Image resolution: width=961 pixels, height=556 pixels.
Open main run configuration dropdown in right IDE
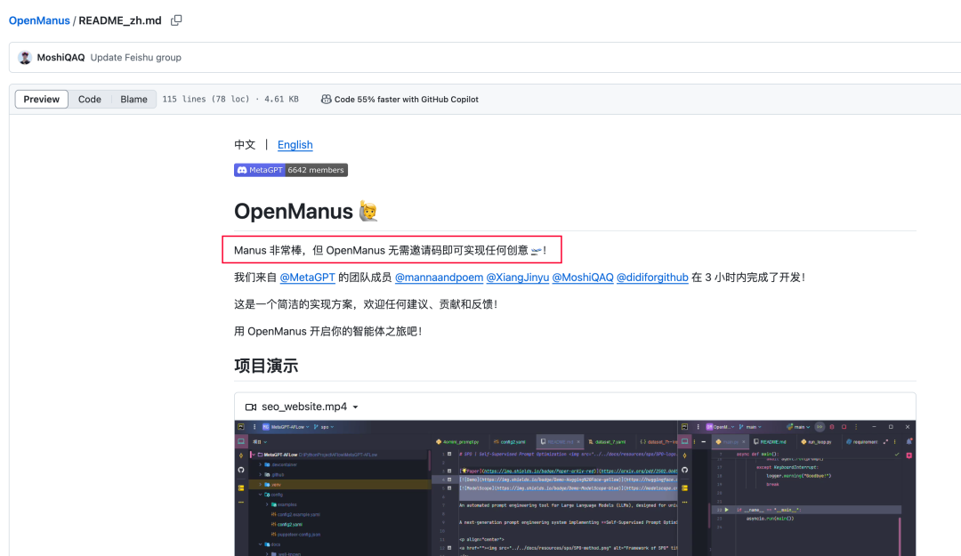point(798,427)
